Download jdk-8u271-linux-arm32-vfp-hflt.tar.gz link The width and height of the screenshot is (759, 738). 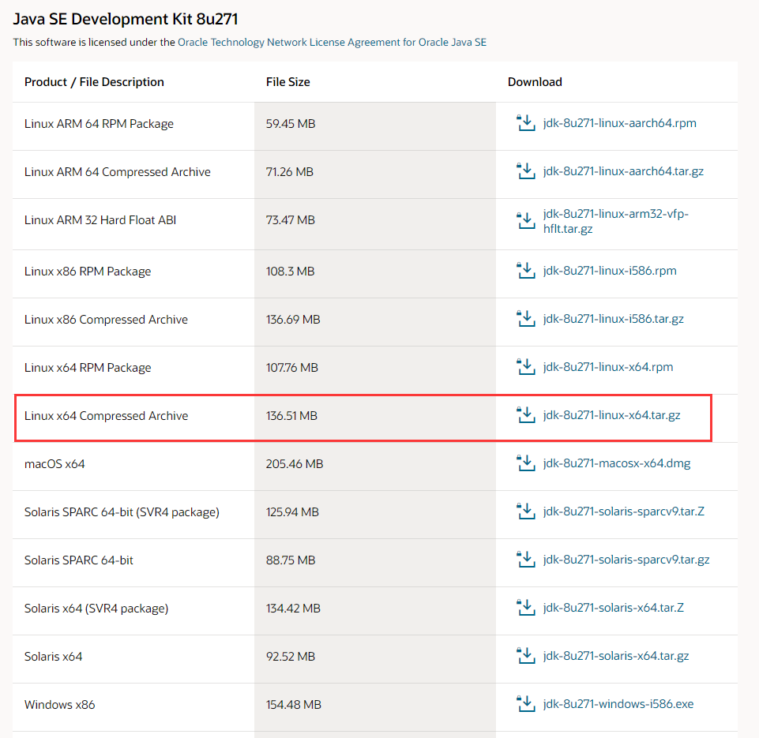pos(616,221)
